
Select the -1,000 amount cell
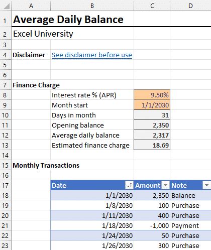tap(152, 225)
